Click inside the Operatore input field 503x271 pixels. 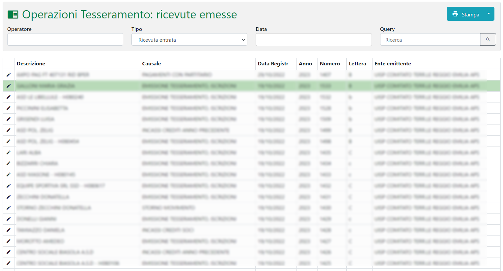pos(65,40)
